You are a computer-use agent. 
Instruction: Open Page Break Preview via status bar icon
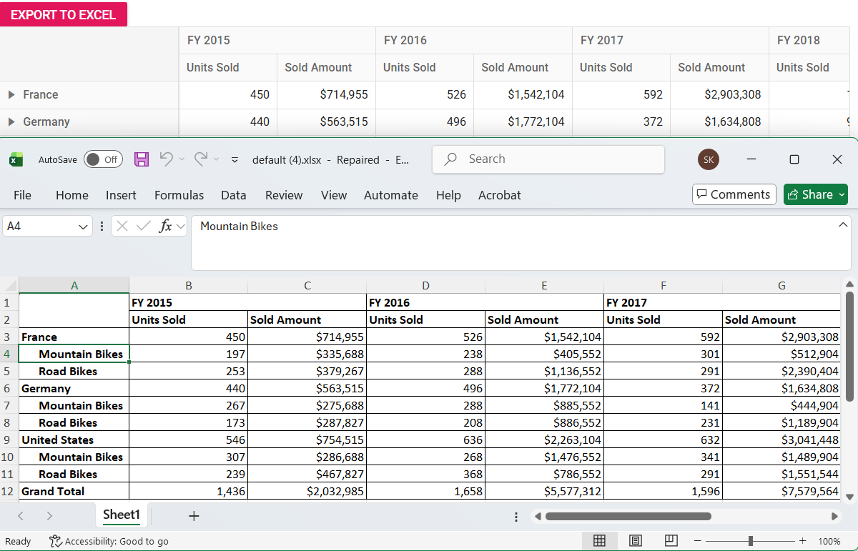(671, 541)
